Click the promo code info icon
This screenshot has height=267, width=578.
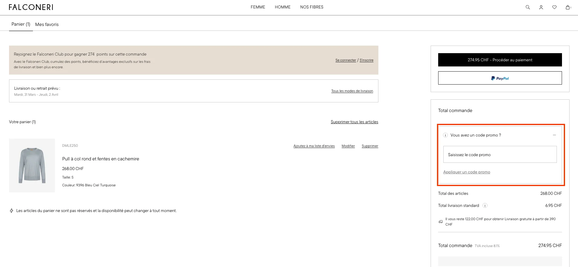coord(445,135)
